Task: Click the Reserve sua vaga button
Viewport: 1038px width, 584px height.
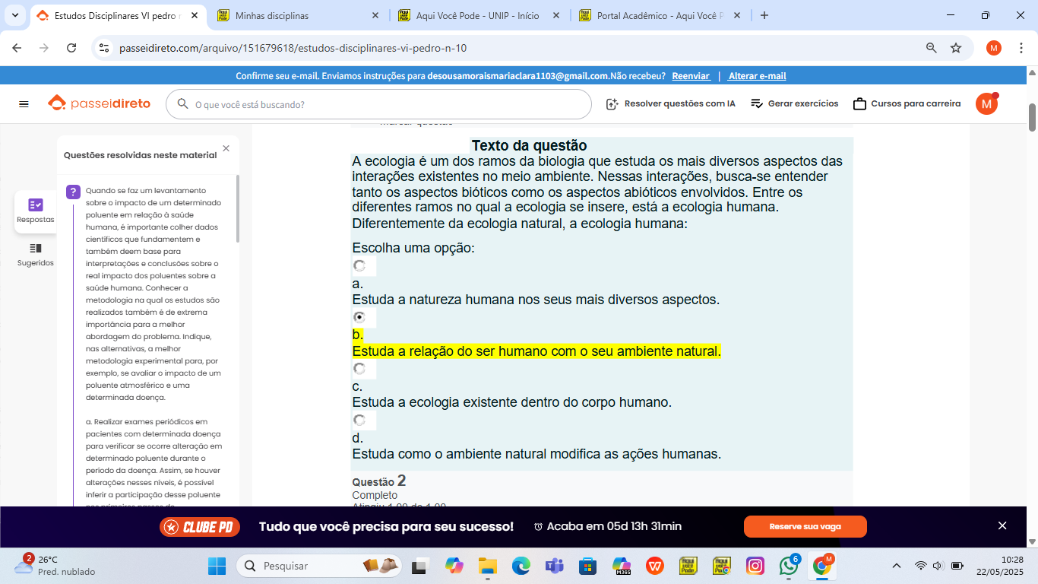Action: [805, 526]
